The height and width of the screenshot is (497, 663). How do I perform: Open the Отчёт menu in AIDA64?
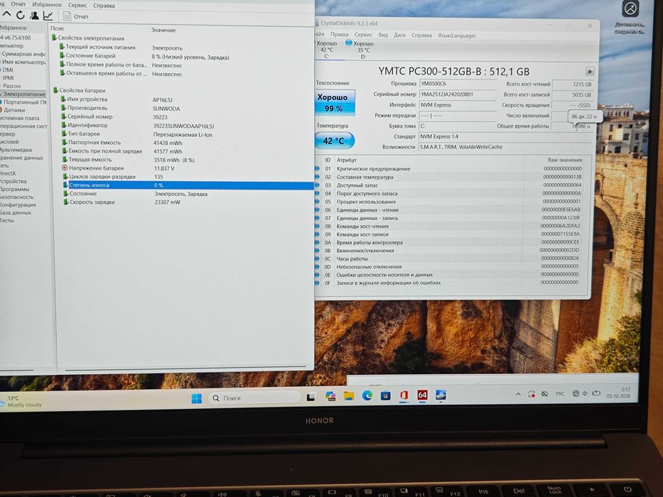tap(18, 5)
